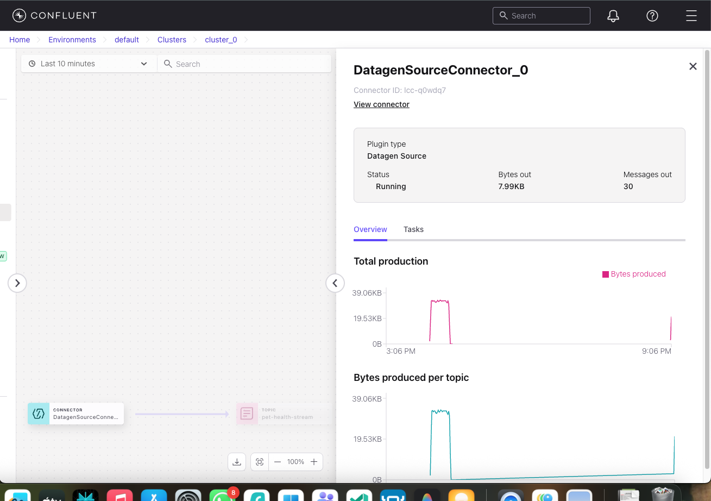The image size is (711, 501).
Task: Click the Datagen Source plugin type value
Action: pyautogui.click(x=397, y=156)
